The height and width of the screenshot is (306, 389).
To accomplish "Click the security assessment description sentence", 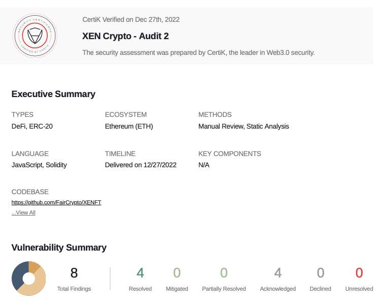I will pos(199,53).
